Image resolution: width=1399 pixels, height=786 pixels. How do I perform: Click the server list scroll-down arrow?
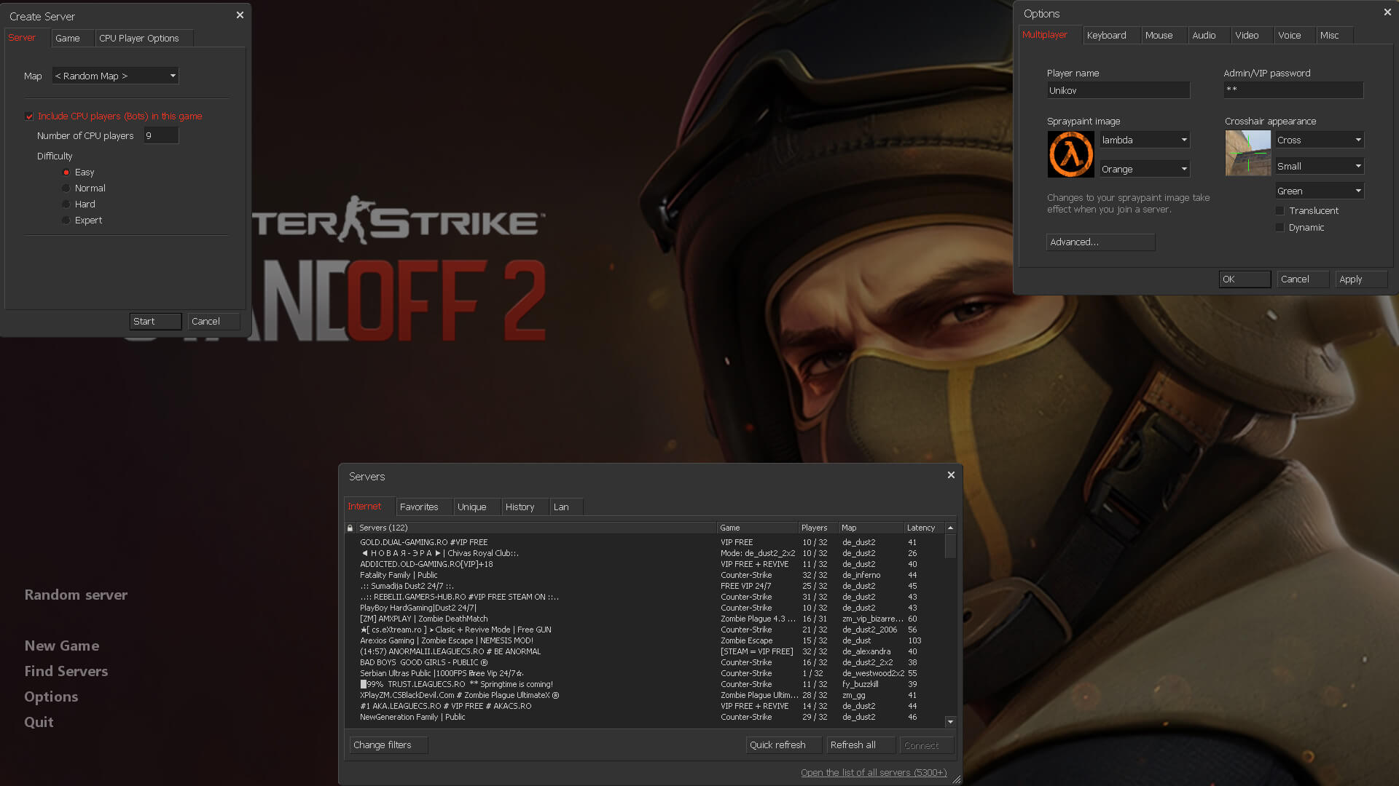point(950,722)
